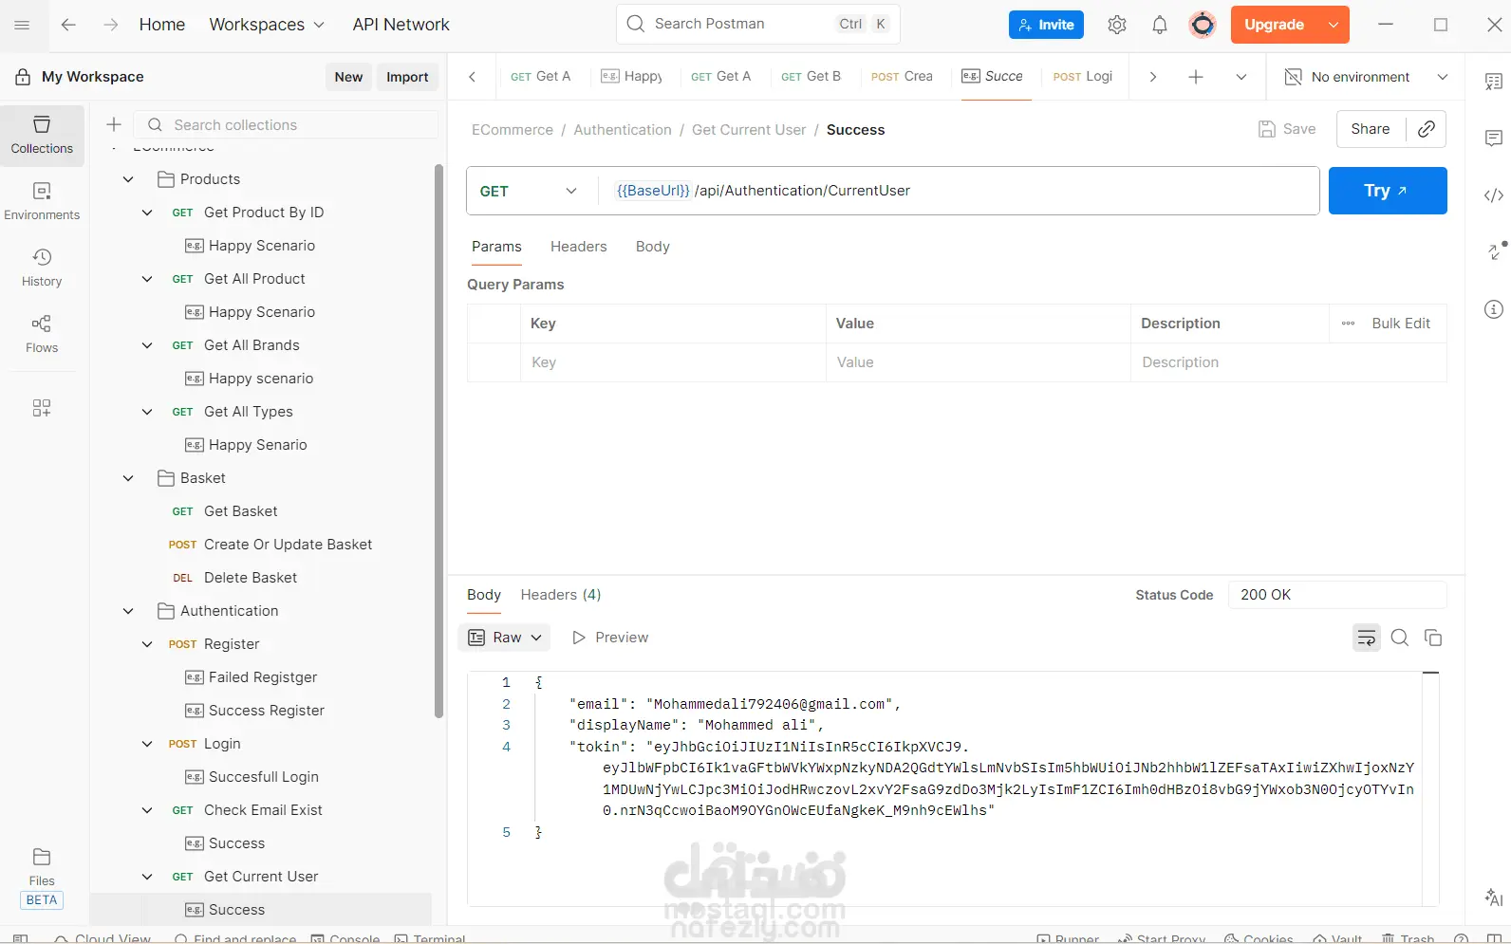Collapse the Check Email Exist request
This screenshot has width=1511, height=944.
[147, 810]
